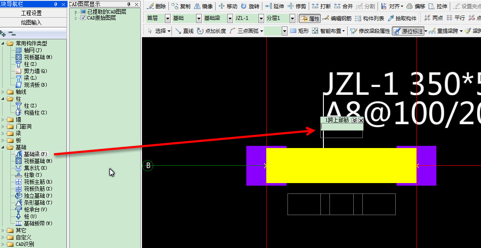
Task: Expand the 1跨上部筋 popup chevron
Action: (355, 120)
